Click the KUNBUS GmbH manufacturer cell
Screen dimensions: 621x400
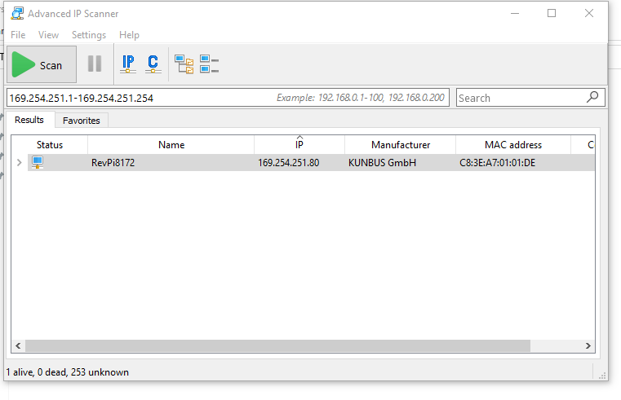pyautogui.click(x=382, y=162)
